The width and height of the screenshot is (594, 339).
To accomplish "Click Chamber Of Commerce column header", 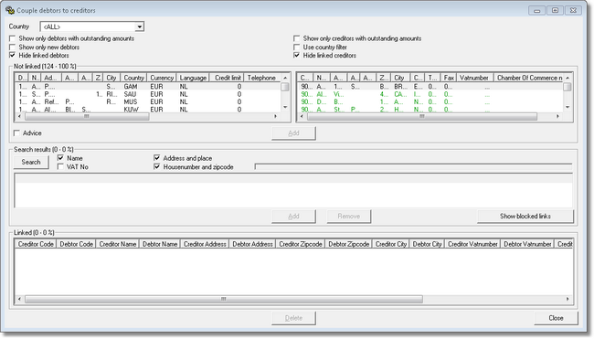I will tap(529, 78).
